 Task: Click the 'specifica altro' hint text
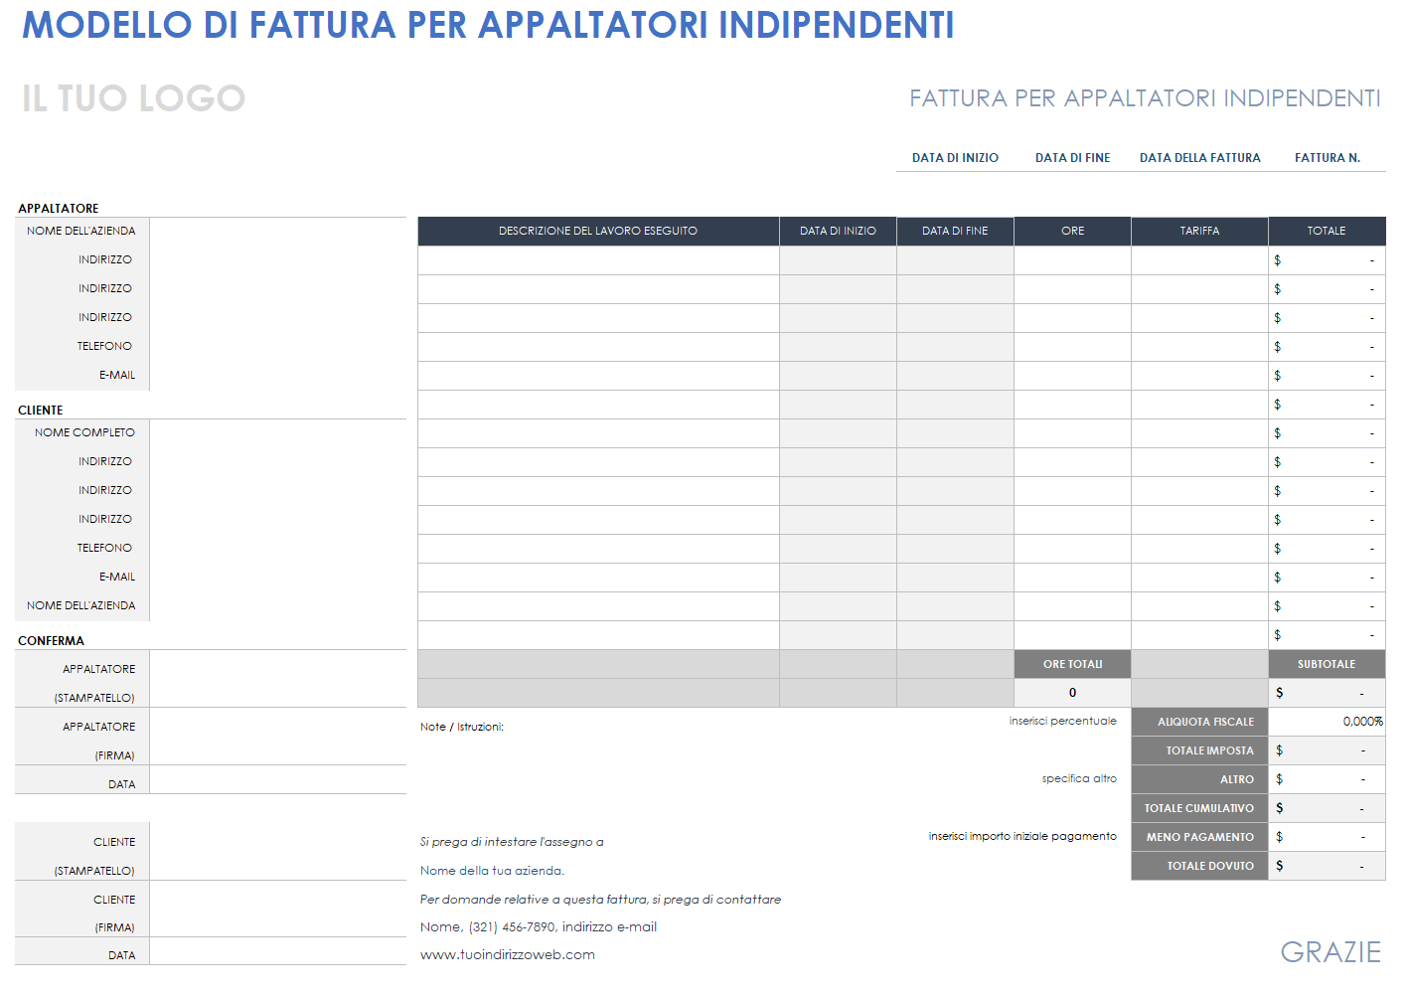click(x=1079, y=779)
